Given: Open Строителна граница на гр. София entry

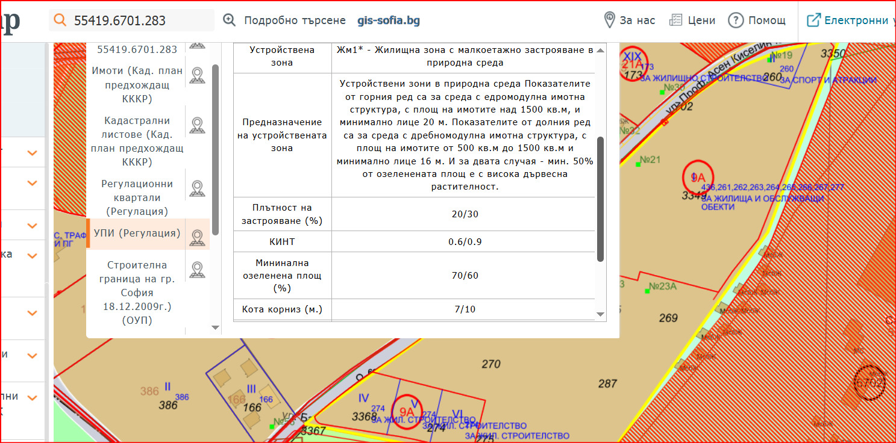Looking at the screenshot, I should 137,293.
